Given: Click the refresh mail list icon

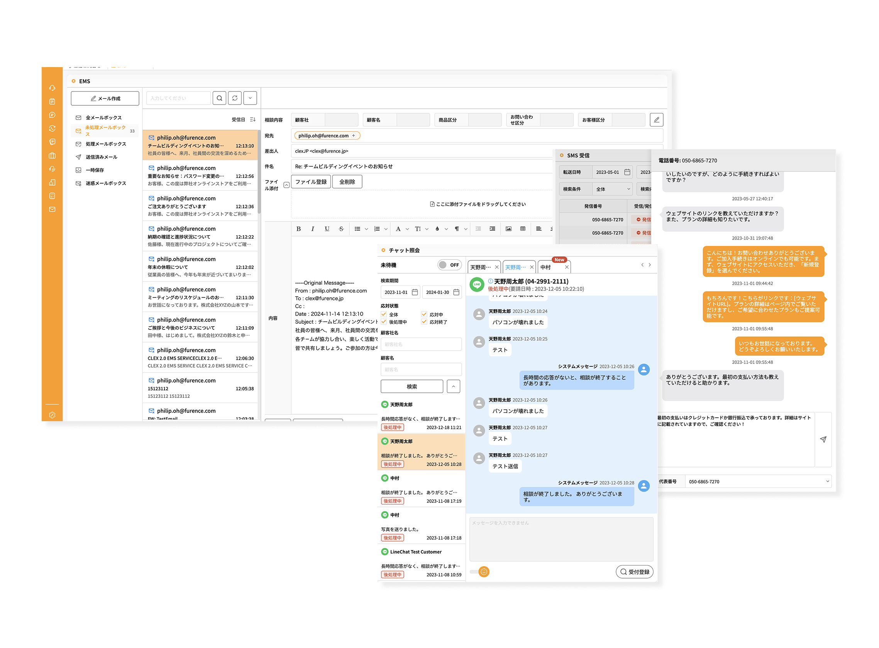Looking at the screenshot, I should [235, 98].
